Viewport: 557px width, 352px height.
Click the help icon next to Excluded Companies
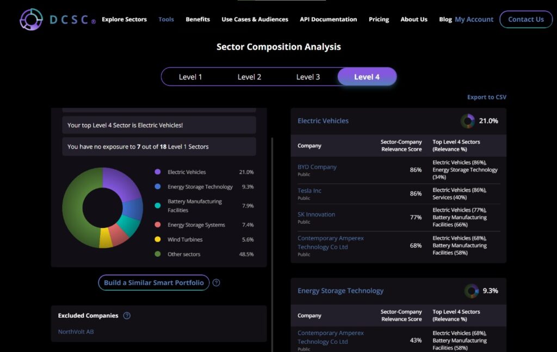(127, 316)
